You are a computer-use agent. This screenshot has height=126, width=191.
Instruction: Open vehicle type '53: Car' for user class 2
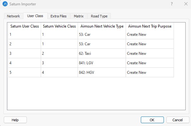coord(102,44)
